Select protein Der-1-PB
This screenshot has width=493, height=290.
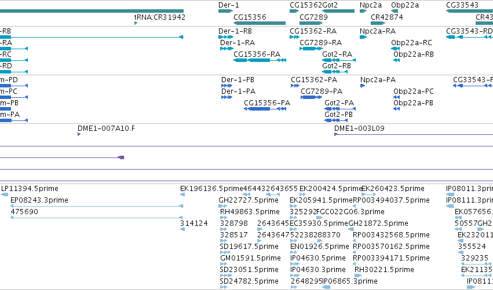point(227,86)
